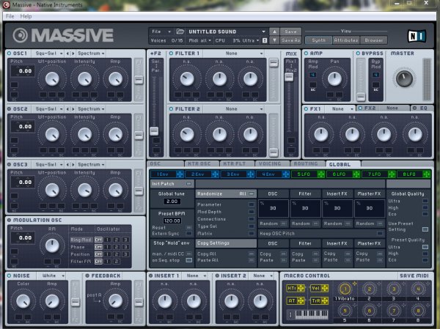Switch to Browser view

click(373, 40)
